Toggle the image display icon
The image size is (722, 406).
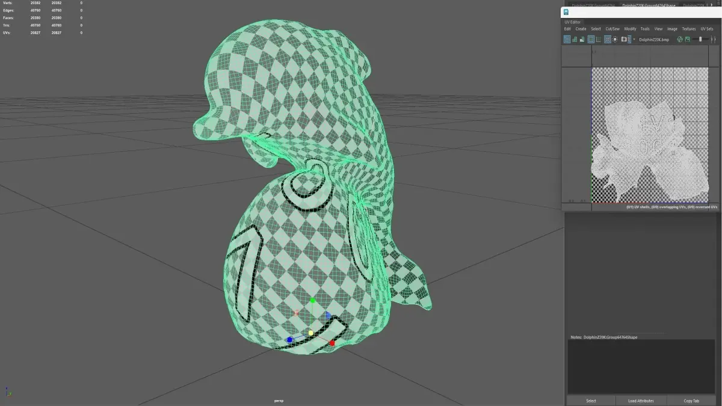click(x=687, y=39)
